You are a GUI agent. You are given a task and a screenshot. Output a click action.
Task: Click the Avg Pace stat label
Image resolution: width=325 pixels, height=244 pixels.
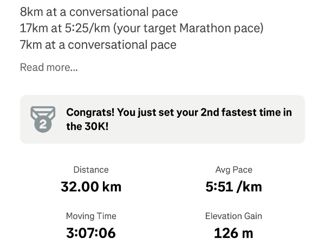pos(233,170)
